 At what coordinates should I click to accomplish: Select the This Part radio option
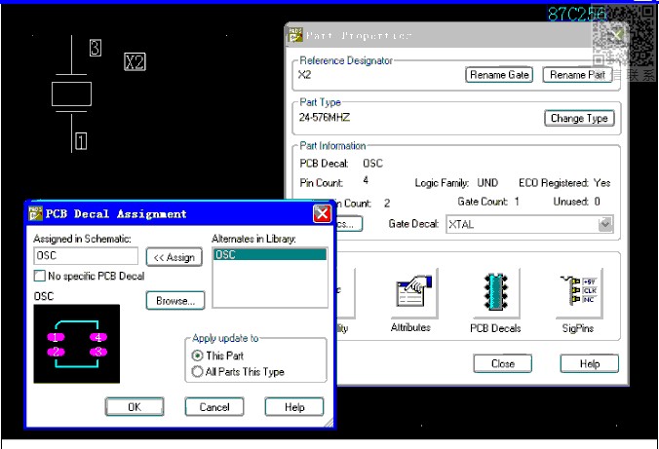point(197,355)
